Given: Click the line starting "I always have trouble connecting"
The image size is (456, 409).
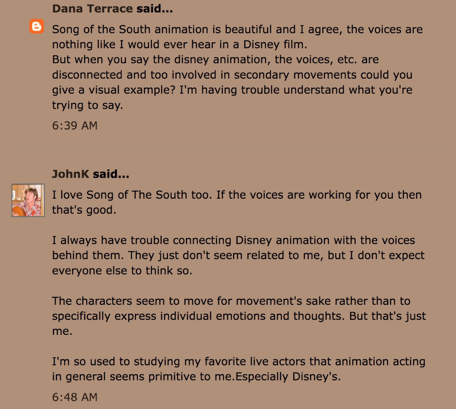Looking at the screenshot, I should pos(233,240).
